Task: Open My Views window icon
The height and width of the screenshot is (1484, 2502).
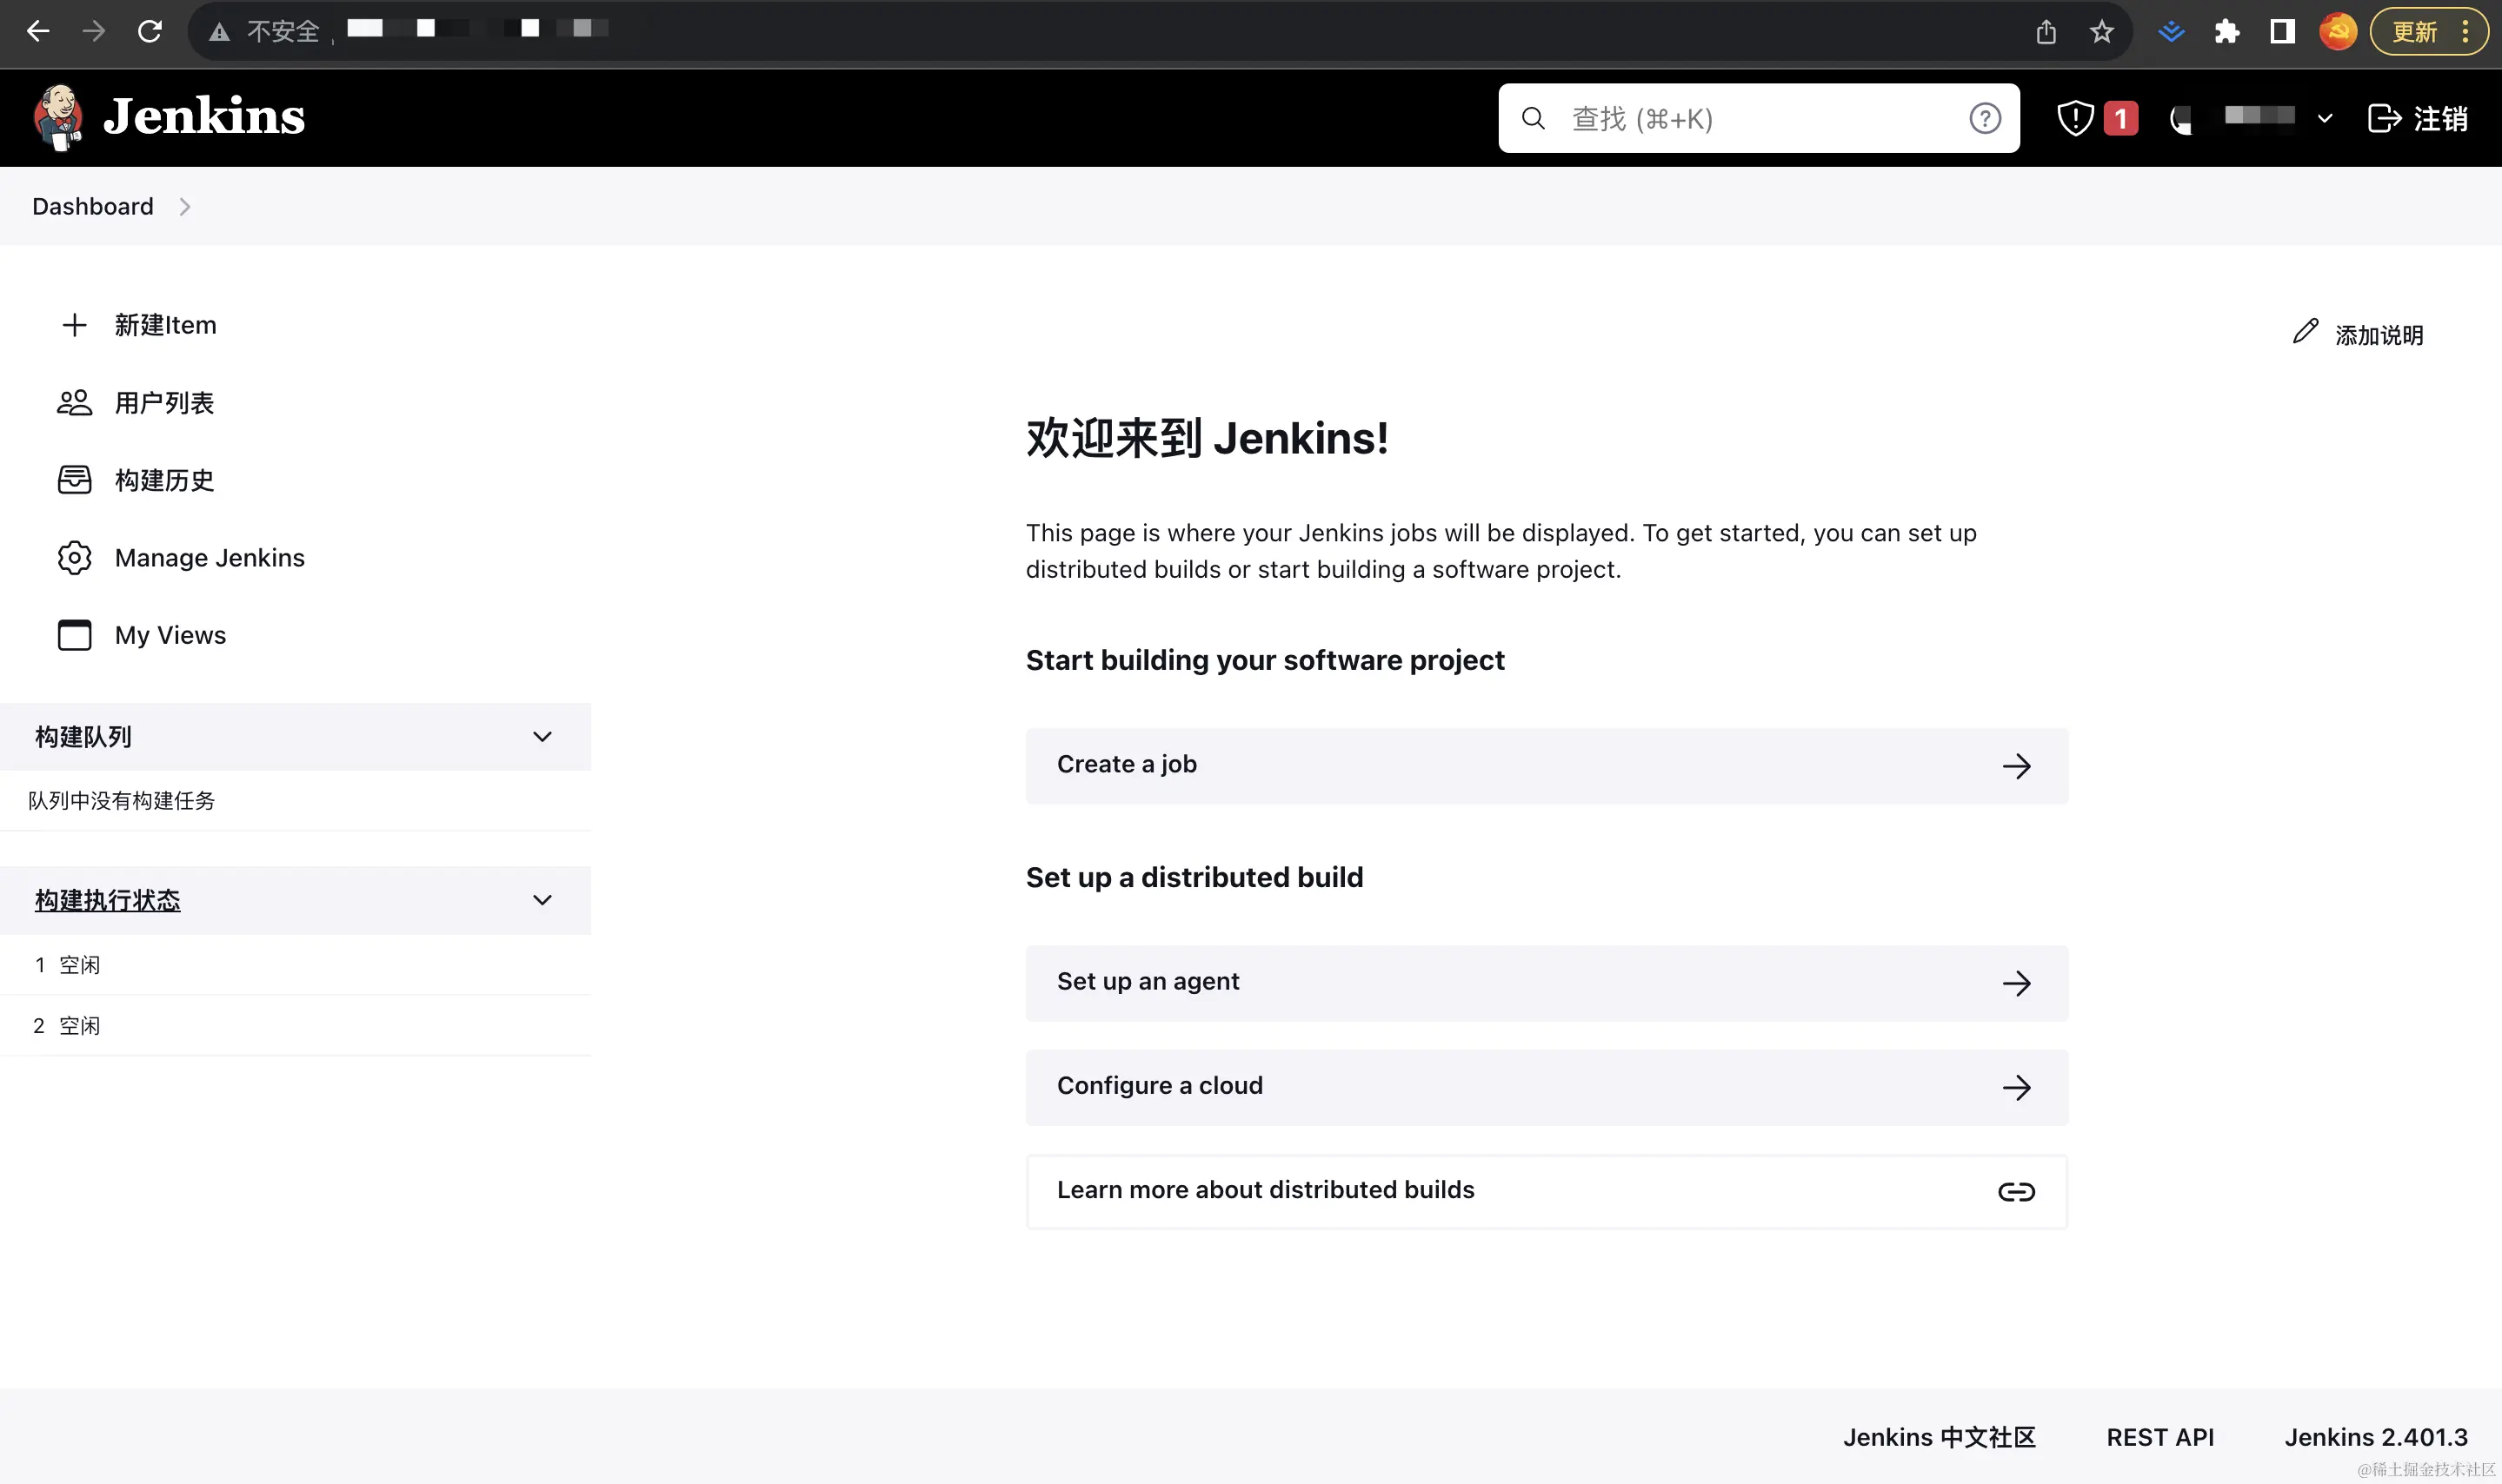Action: 74,635
